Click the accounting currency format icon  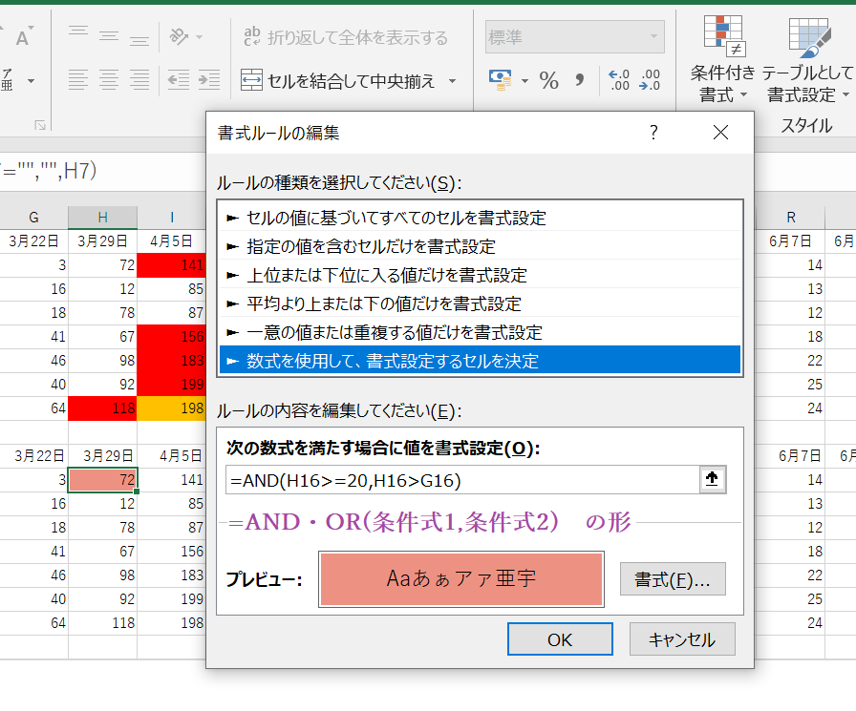coord(500,80)
